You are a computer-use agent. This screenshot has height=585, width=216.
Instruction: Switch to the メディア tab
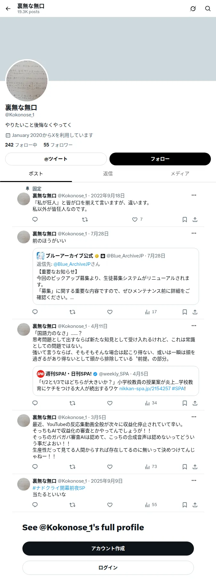point(180,174)
